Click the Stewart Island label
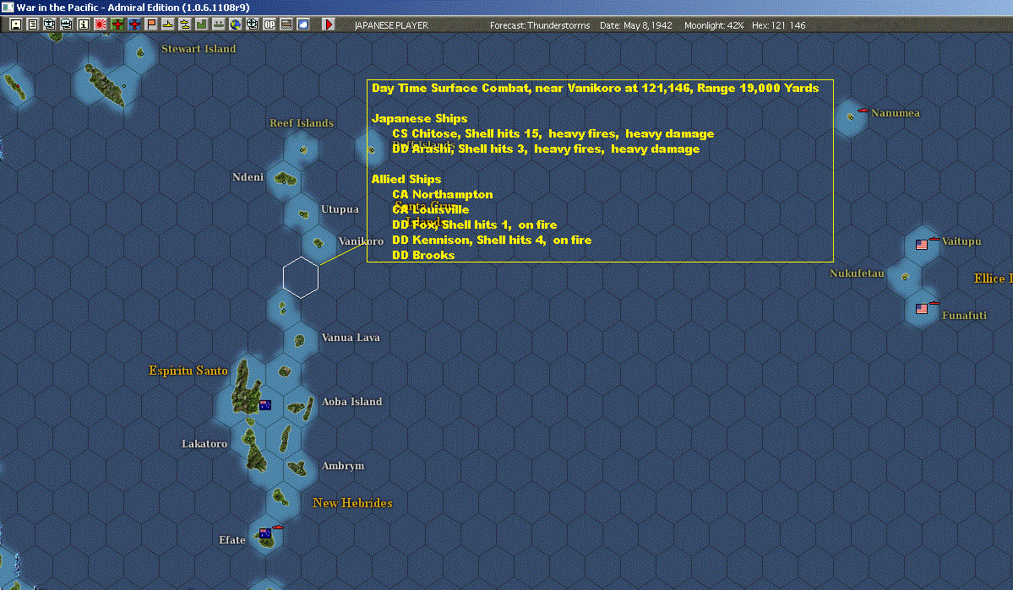 pyautogui.click(x=199, y=49)
